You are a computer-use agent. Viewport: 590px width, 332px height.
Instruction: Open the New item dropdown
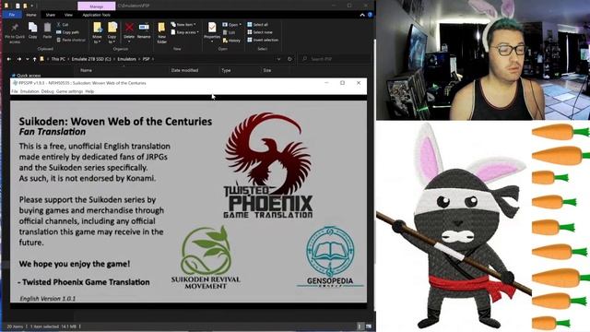pos(183,25)
